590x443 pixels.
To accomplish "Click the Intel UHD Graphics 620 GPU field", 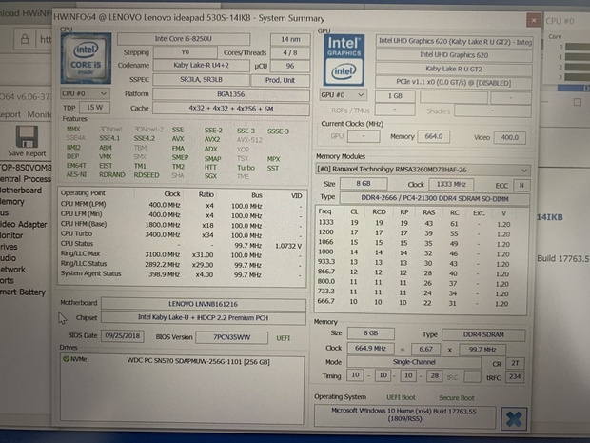I will (454, 55).
